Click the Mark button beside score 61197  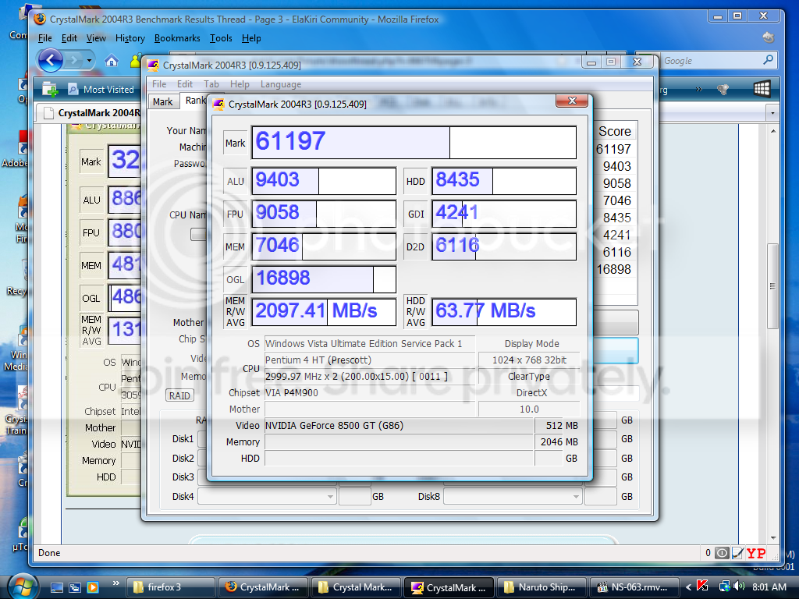click(235, 144)
